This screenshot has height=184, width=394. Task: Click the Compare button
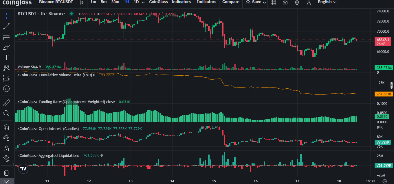pyautogui.click(x=231, y=2)
